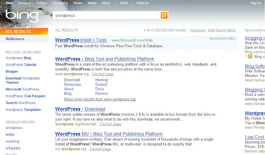Select related search Wordpress Templates
This screenshot has height=155, width=265.
click(x=23, y=110)
